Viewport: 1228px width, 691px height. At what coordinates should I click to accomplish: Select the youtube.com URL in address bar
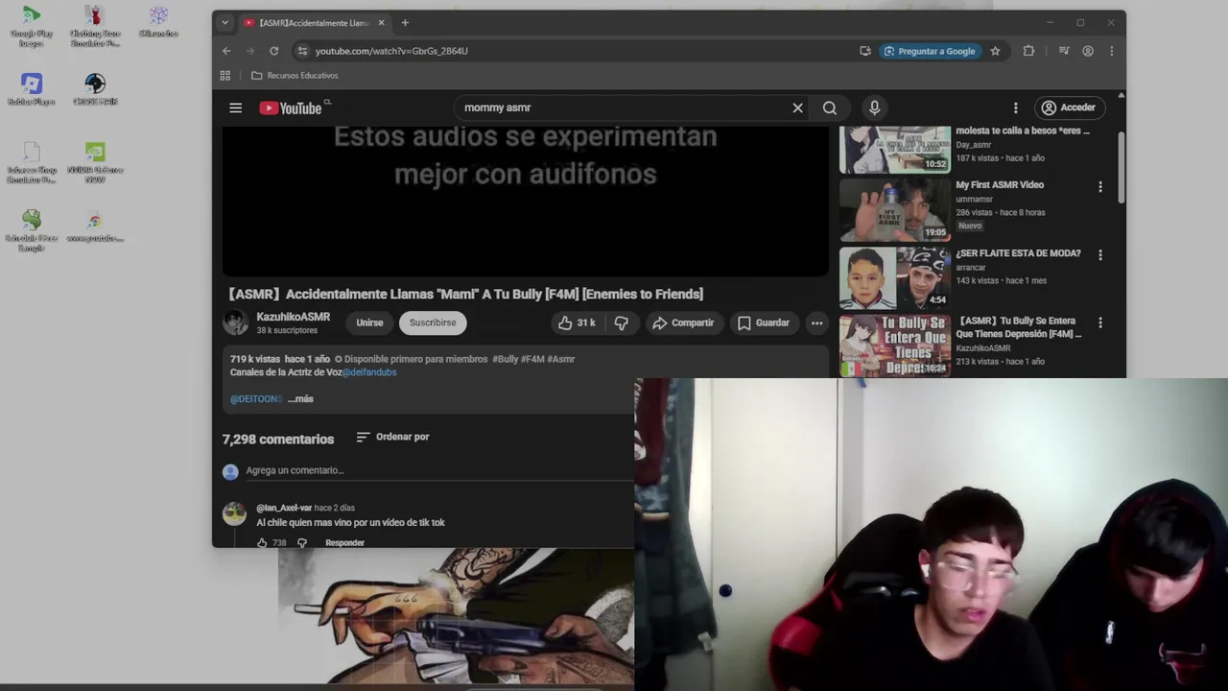click(x=391, y=51)
